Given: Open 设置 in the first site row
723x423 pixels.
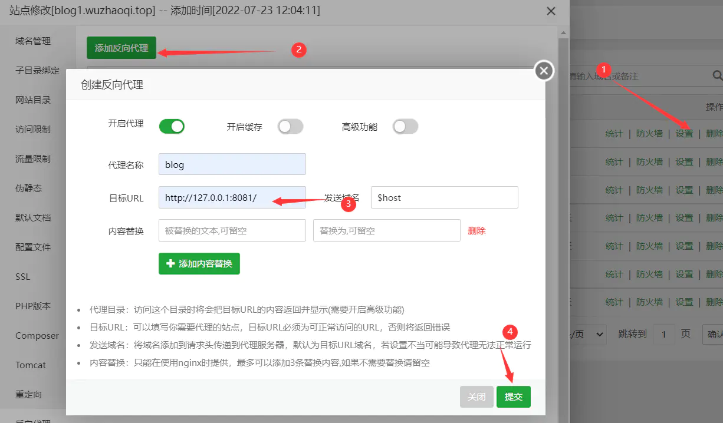Looking at the screenshot, I should point(684,133).
